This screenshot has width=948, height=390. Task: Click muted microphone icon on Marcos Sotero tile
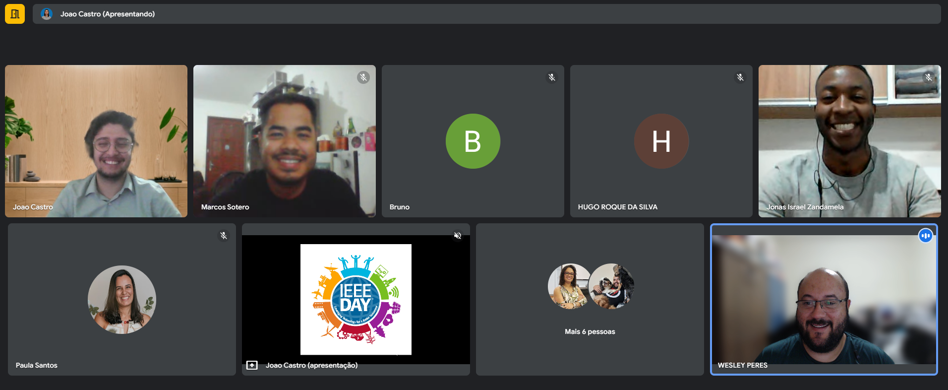click(363, 77)
